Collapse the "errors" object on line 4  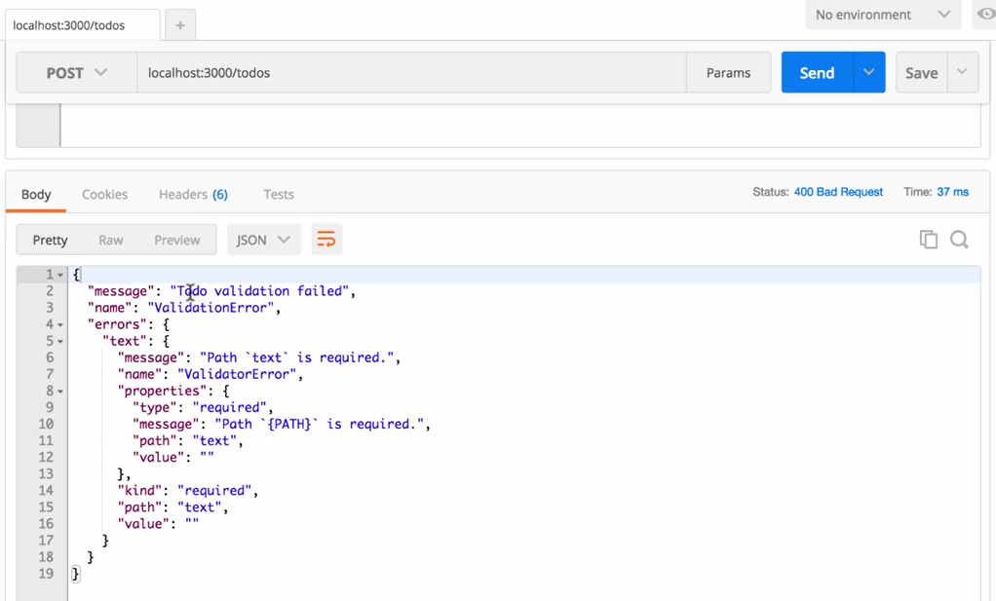click(60, 324)
